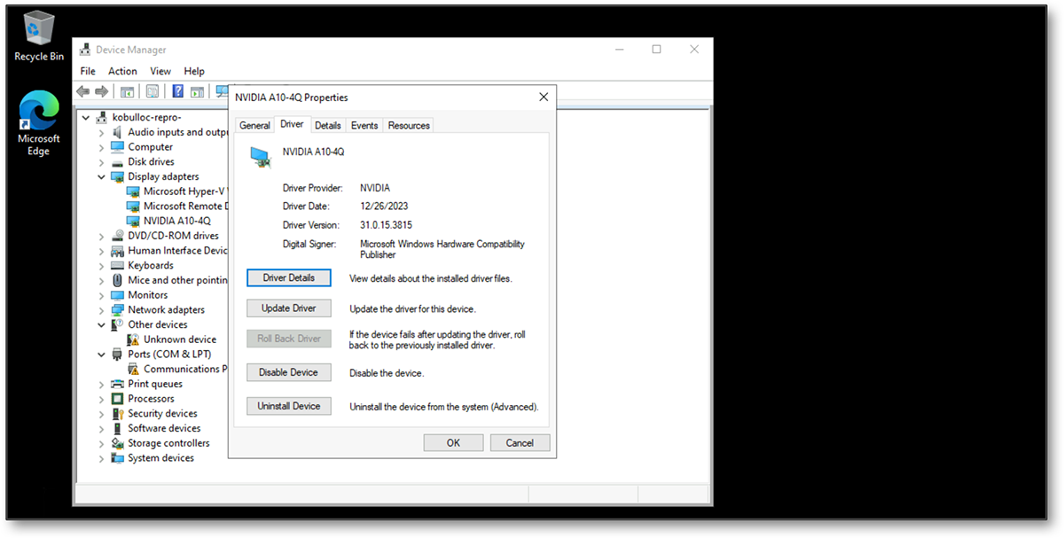Collapse the Other devices node

[102, 324]
